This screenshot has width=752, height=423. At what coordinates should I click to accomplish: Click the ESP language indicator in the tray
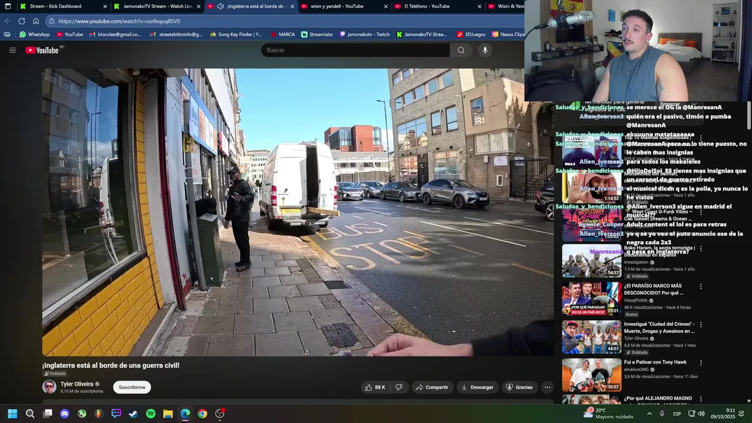click(677, 414)
